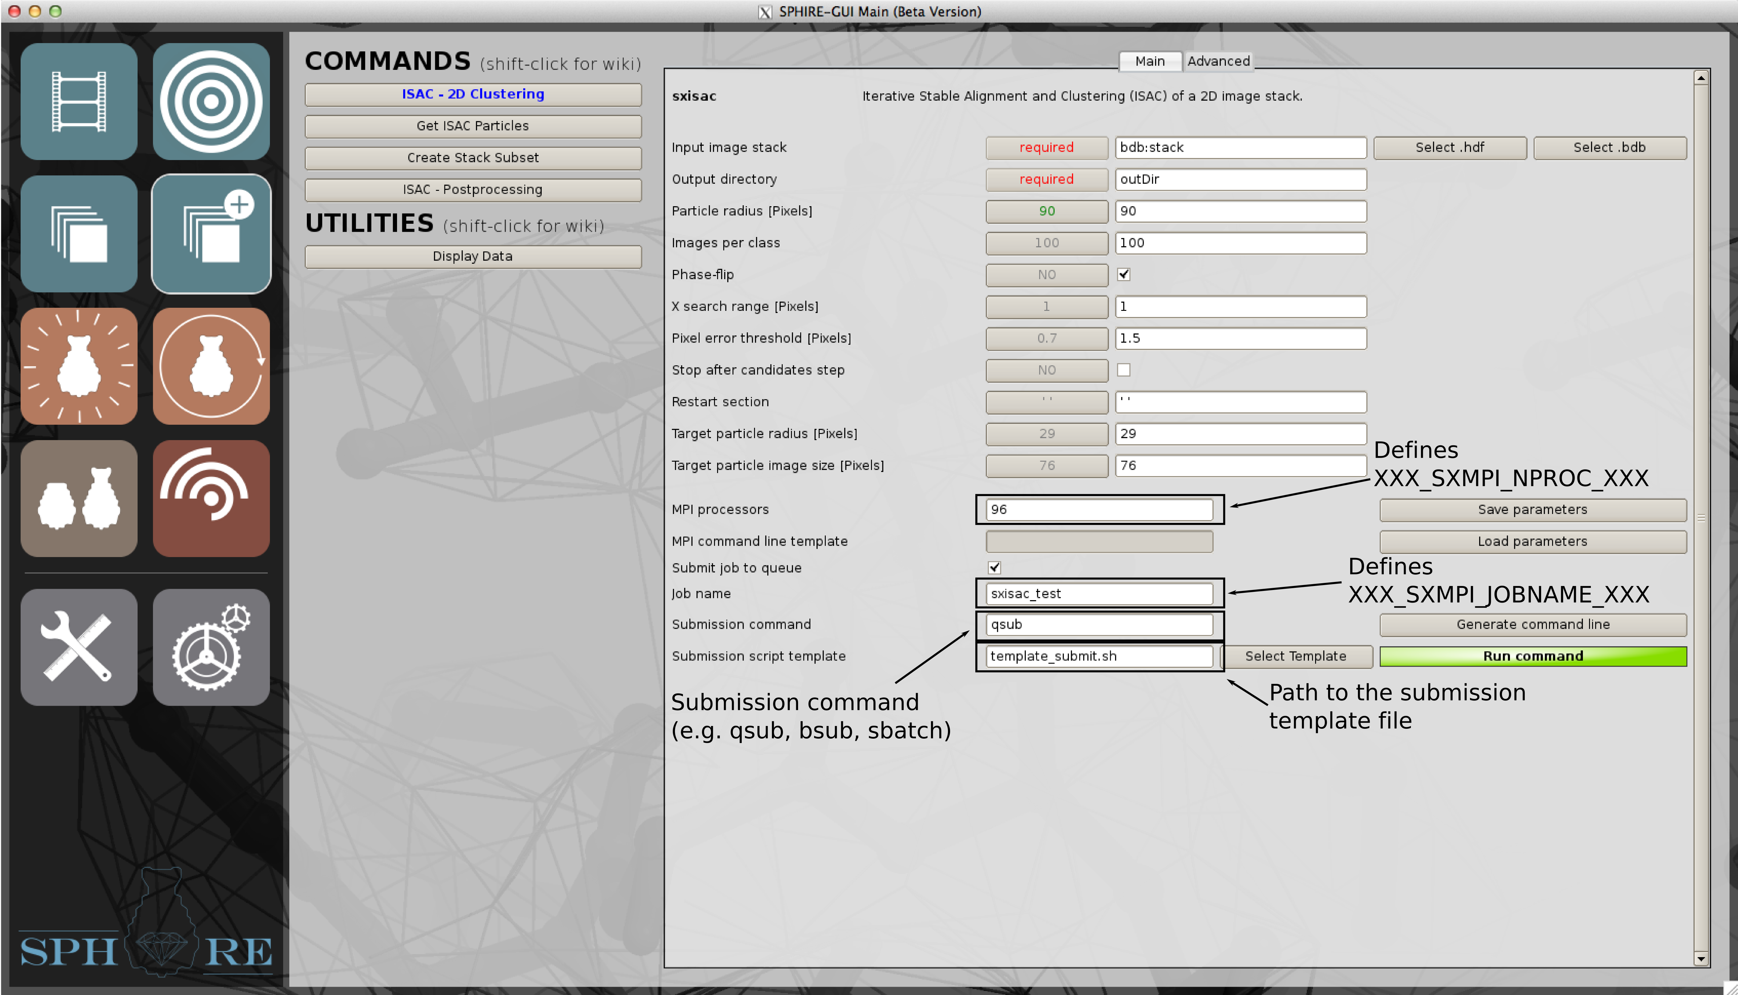
Task: Click the MPI command line template field
Action: [1099, 541]
